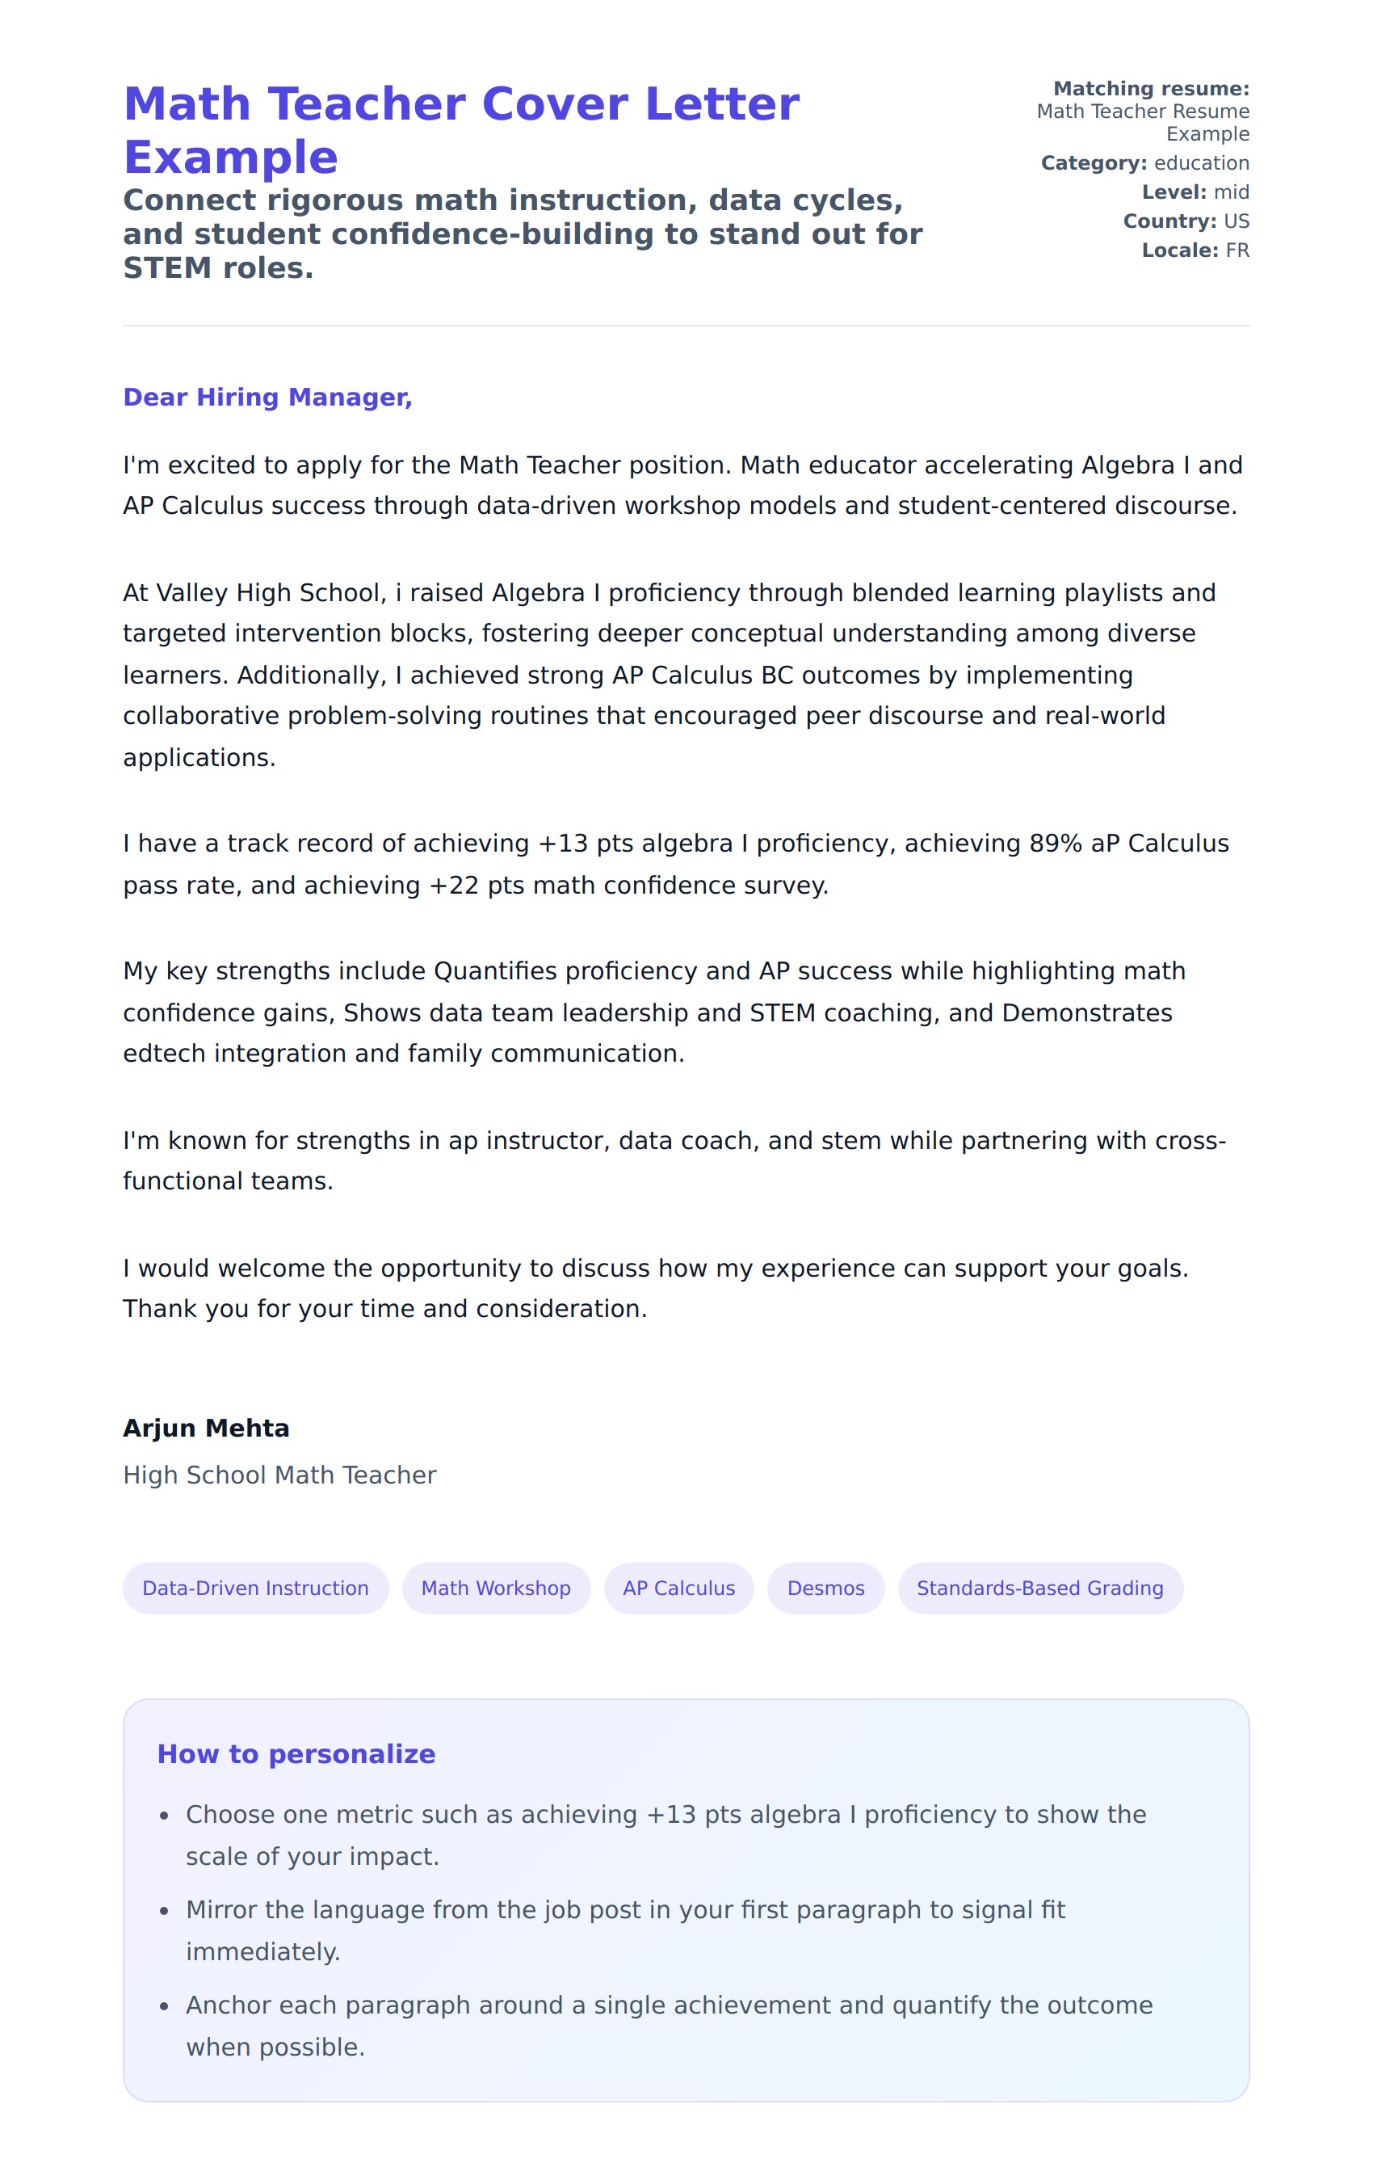Click the paragraph starting "My key strengths include"
This screenshot has height=2180, width=1373.
[x=653, y=1012]
